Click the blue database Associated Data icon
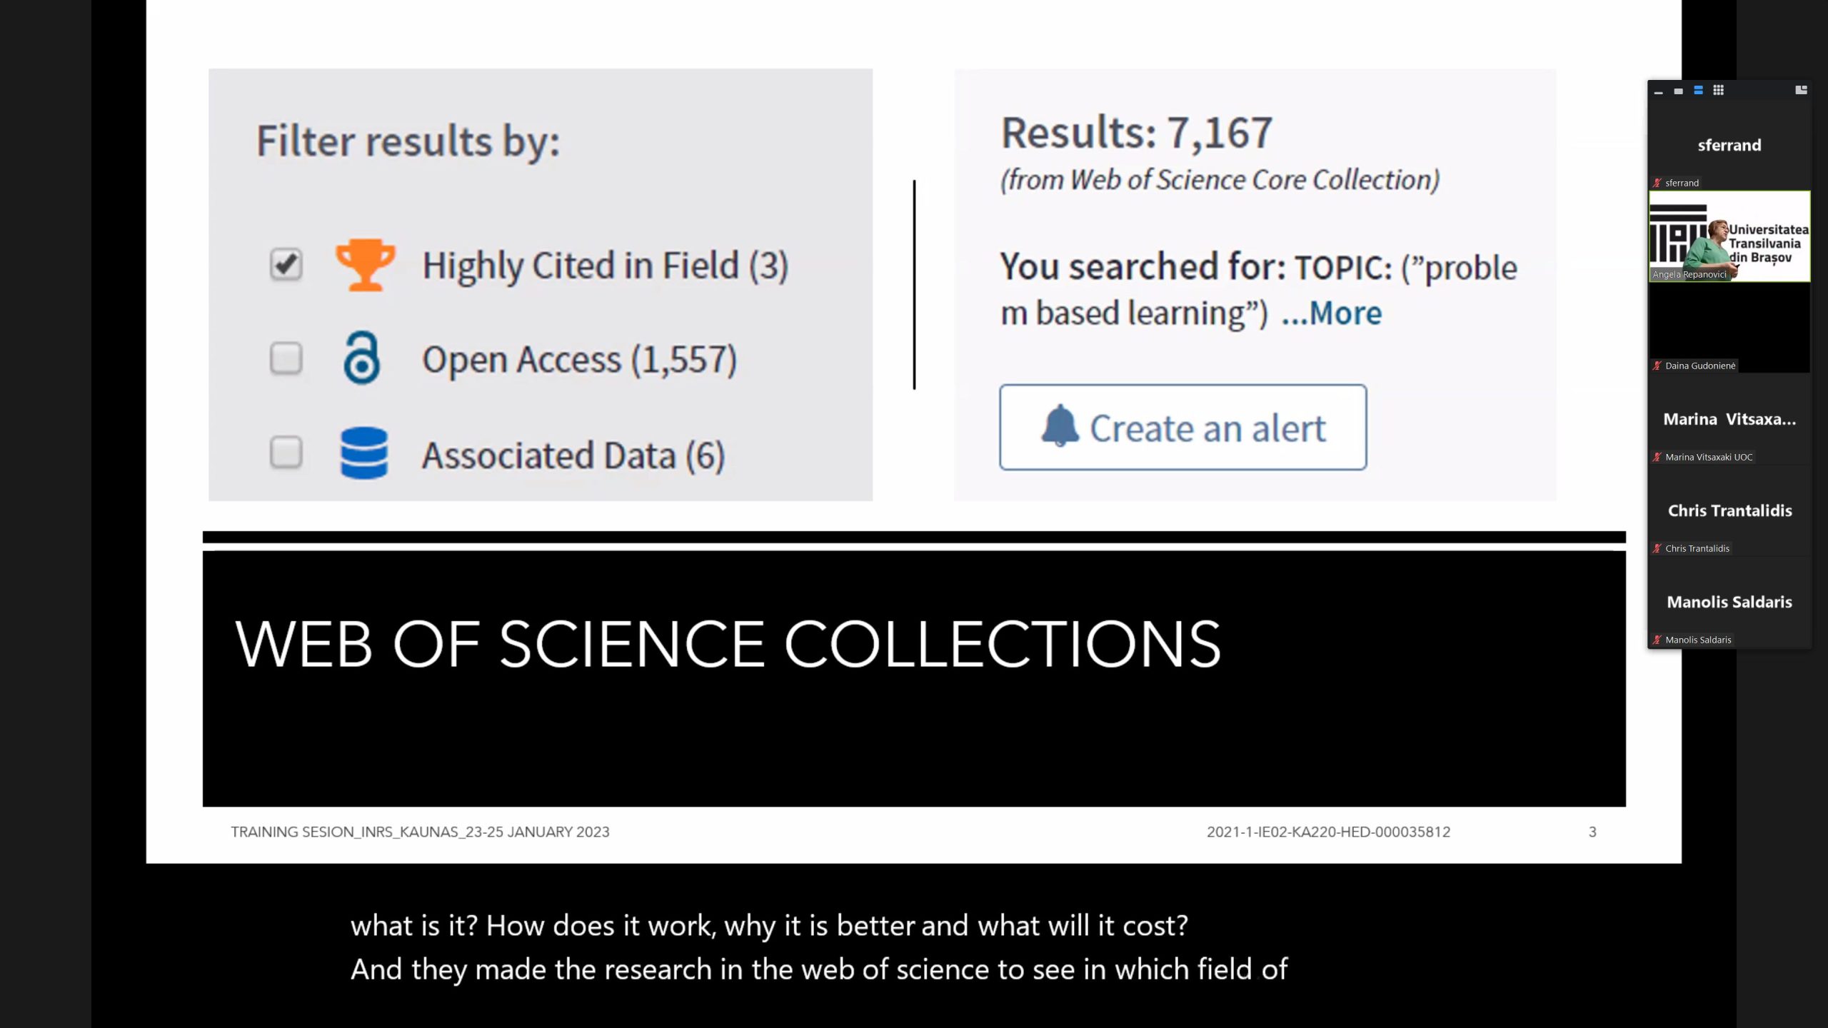 pyautogui.click(x=364, y=453)
